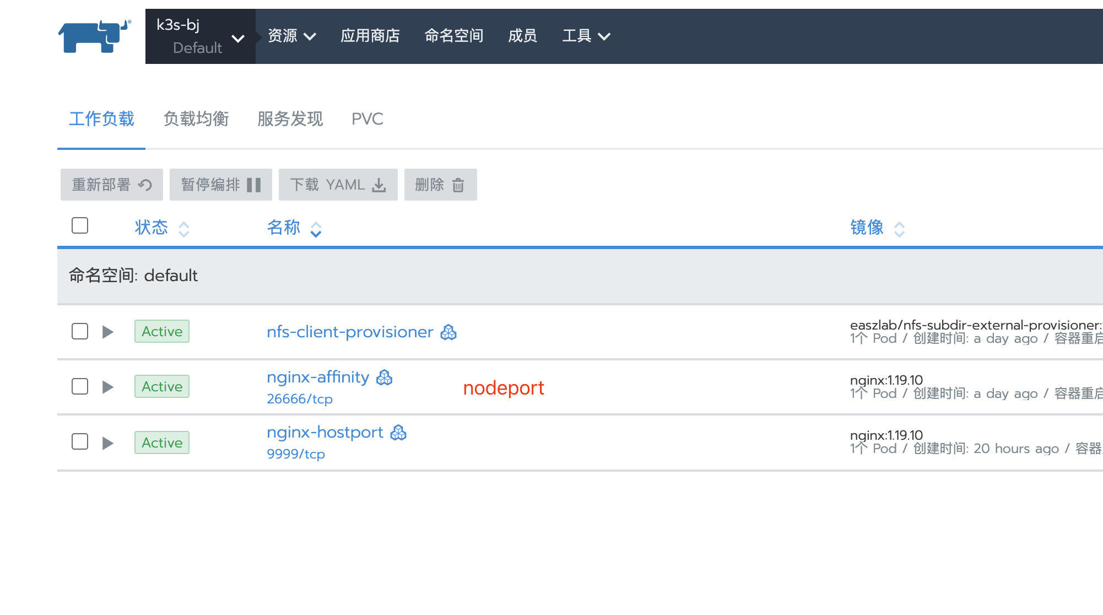This screenshot has width=1103, height=615.
Task: Open the 服务发现 tab
Action: pyautogui.click(x=290, y=119)
